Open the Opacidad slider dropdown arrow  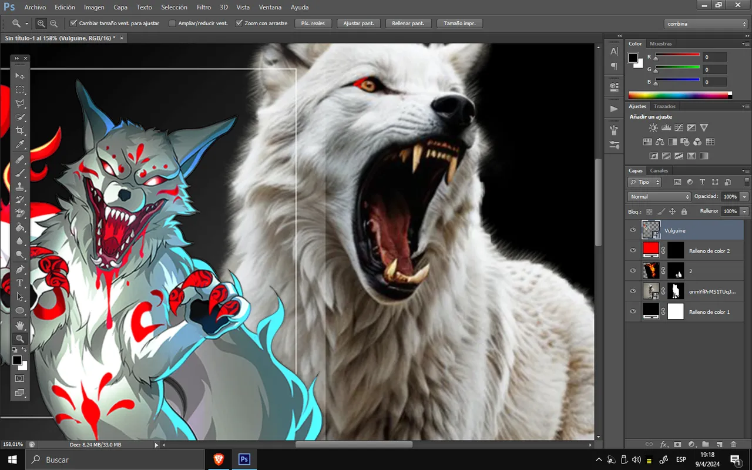[744, 197]
